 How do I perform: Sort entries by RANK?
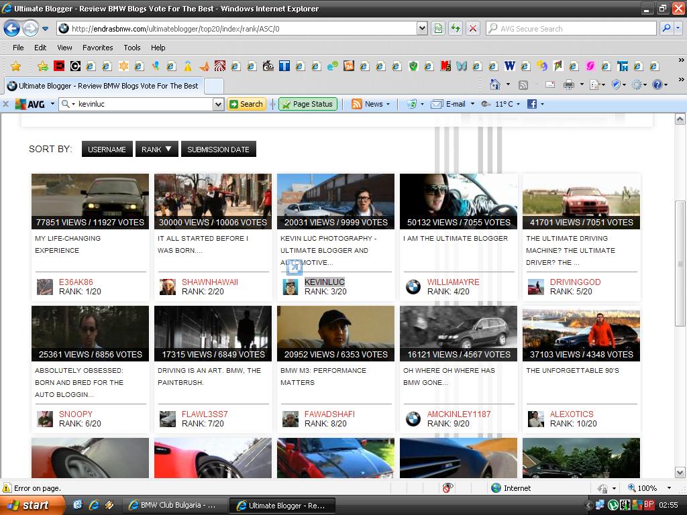156,150
